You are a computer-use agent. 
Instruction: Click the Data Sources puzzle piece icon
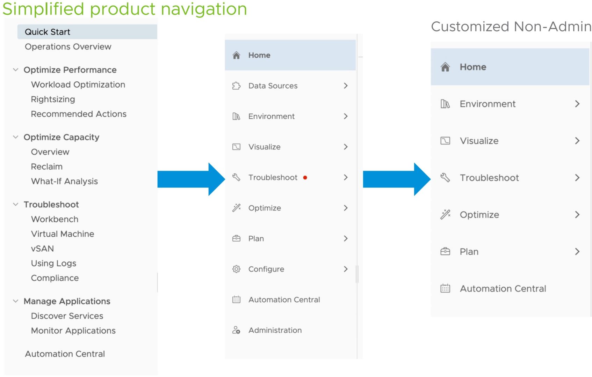(x=236, y=86)
